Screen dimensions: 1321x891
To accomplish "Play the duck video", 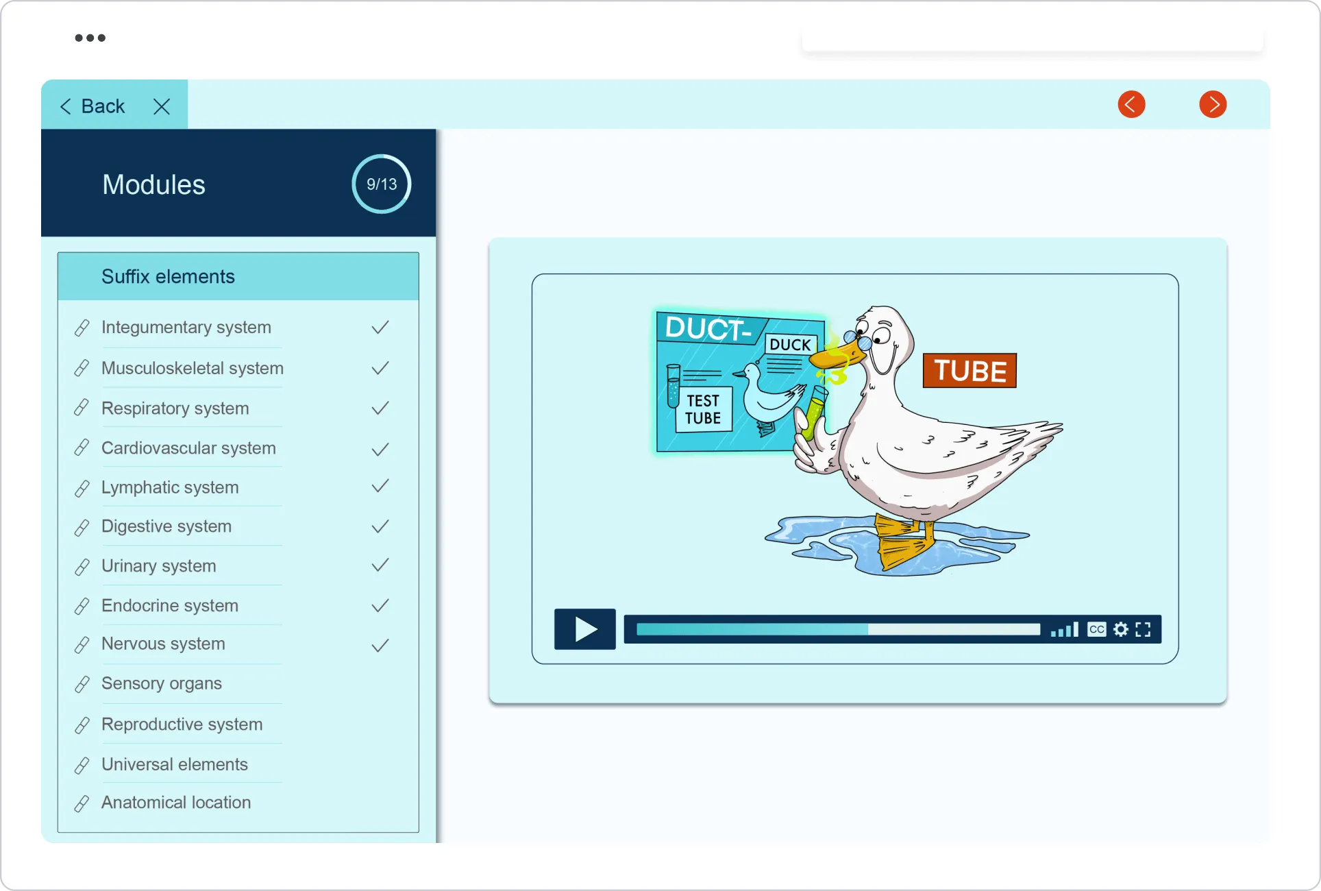I will (584, 629).
